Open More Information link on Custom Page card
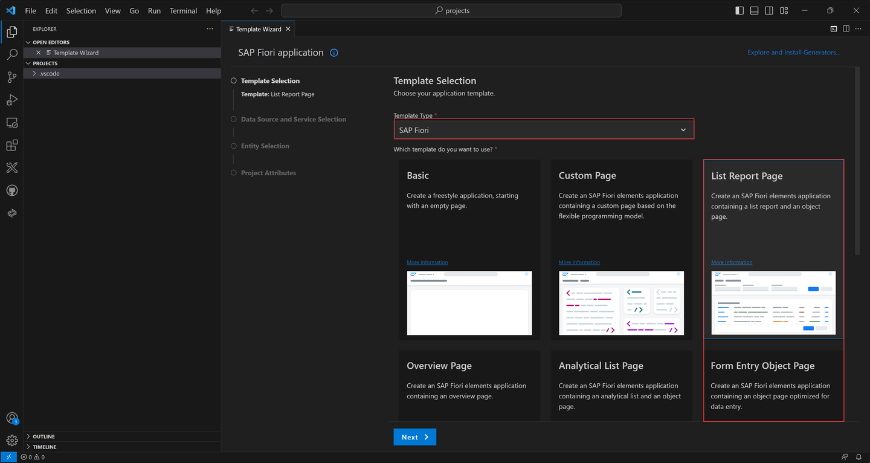 pyautogui.click(x=579, y=262)
